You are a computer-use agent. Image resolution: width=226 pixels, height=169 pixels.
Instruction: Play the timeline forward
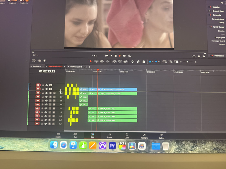120,56
